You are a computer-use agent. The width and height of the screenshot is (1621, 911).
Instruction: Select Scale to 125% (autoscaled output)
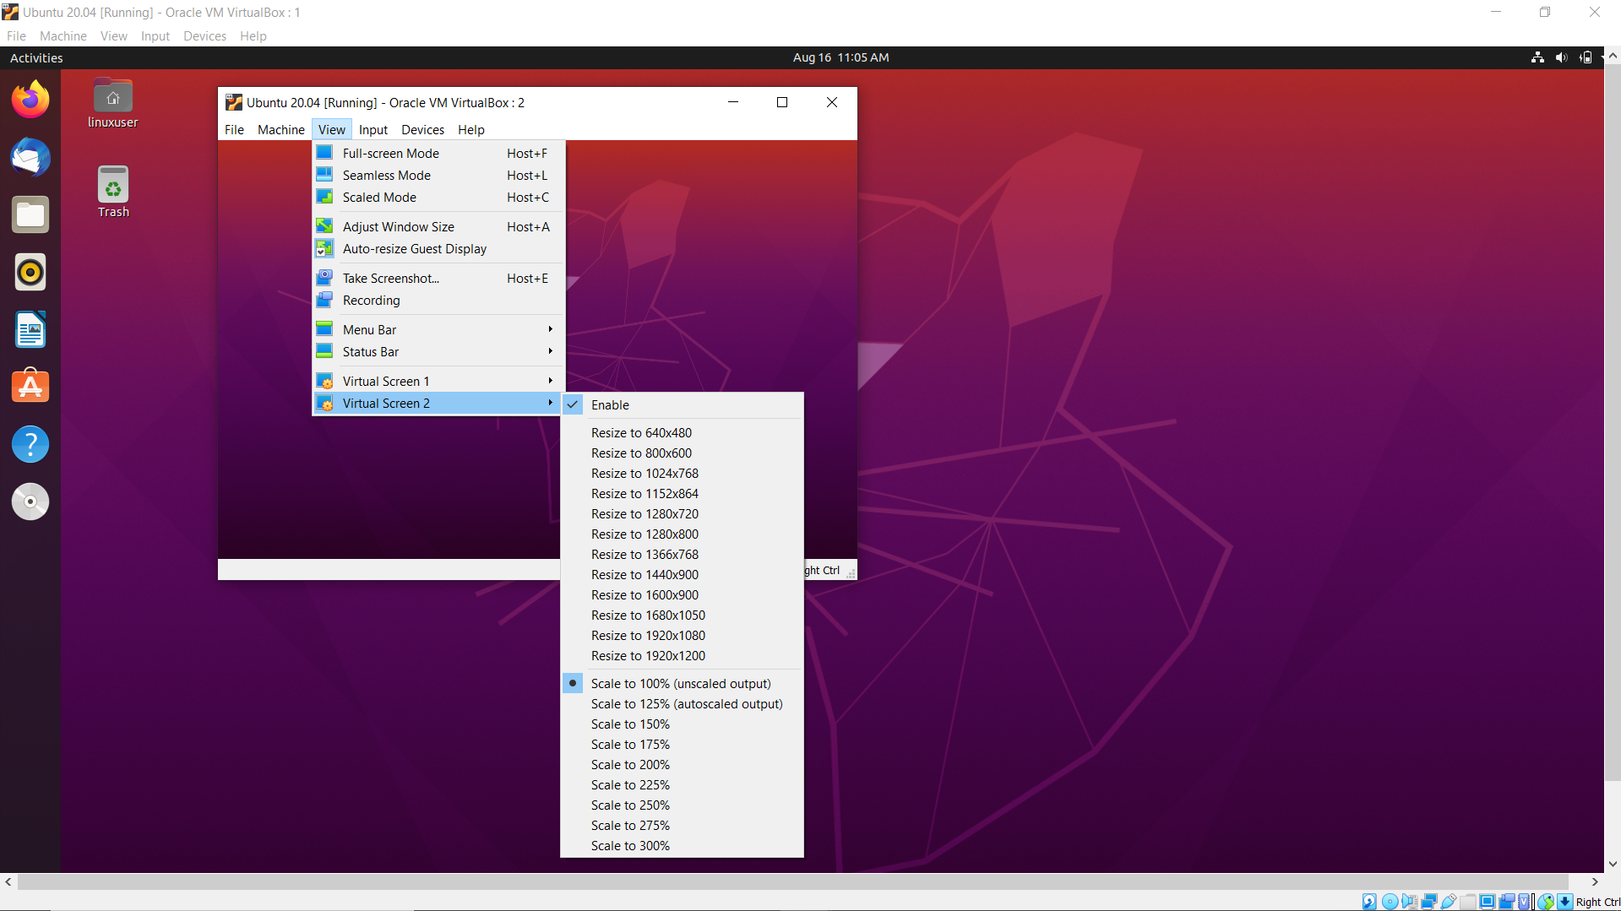(x=682, y=703)
